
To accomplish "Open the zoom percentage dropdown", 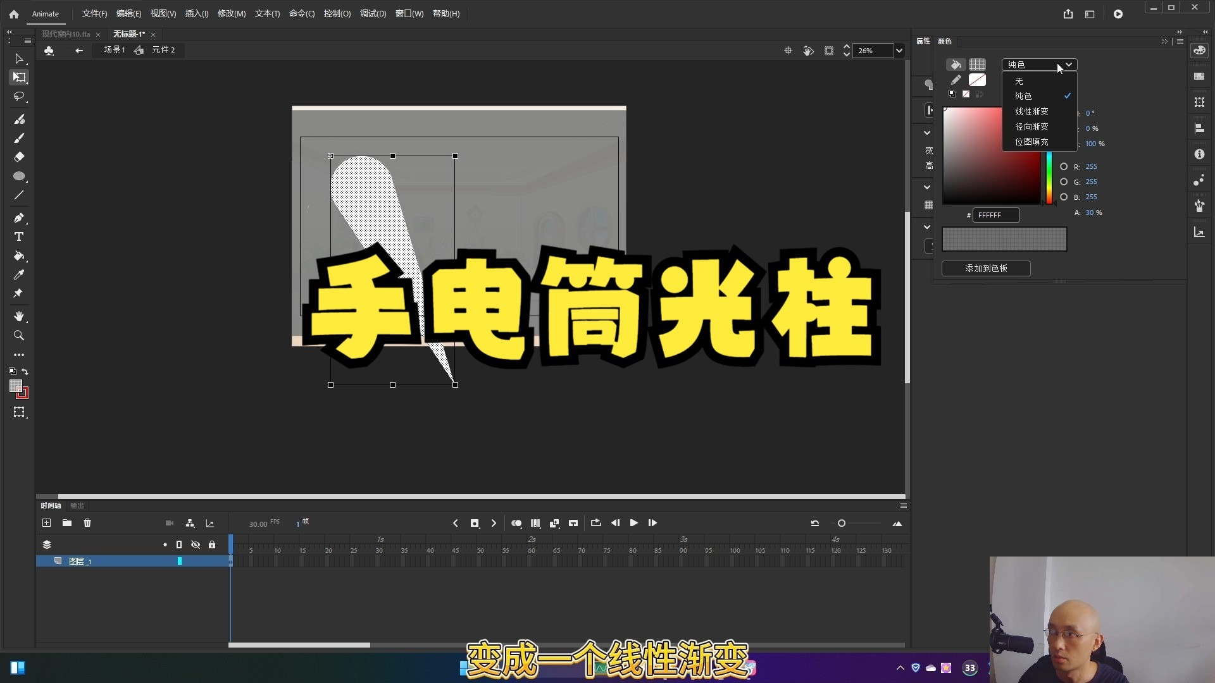I will (899, 51).
